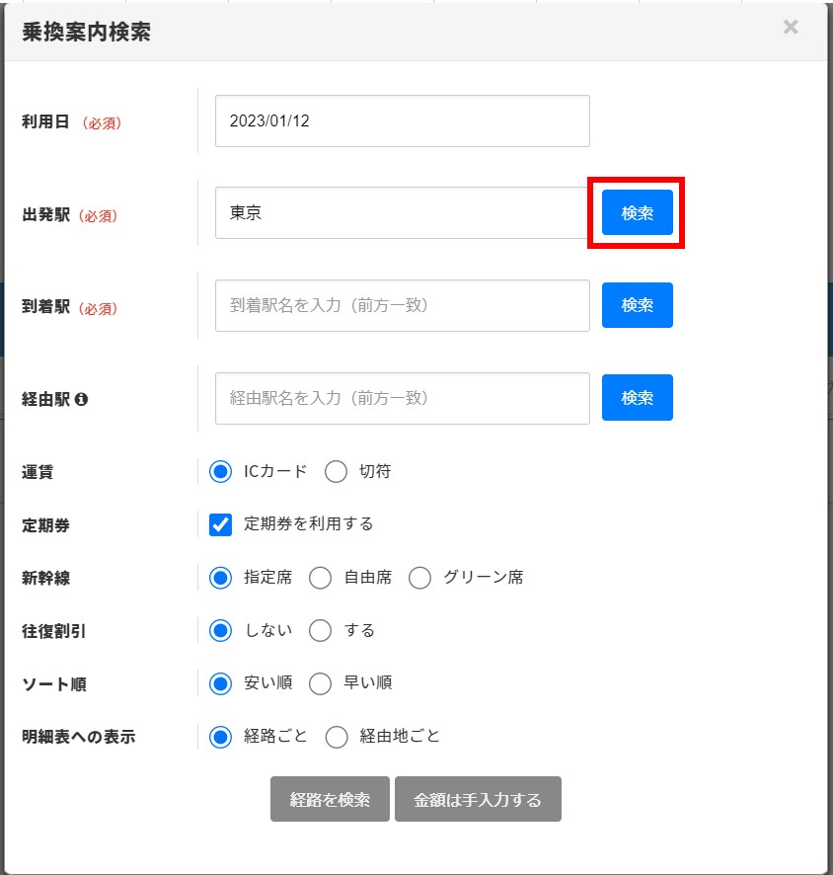
Task: Set 往復割引 to する
Action: point(320,630)
